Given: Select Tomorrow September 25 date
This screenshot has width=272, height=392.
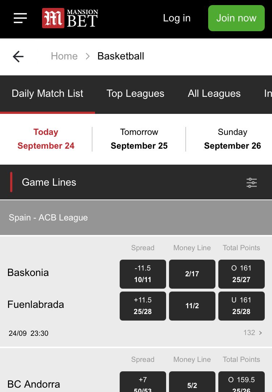Looking at the screenshot, I should pyautogui.click(x=139, y=139).
